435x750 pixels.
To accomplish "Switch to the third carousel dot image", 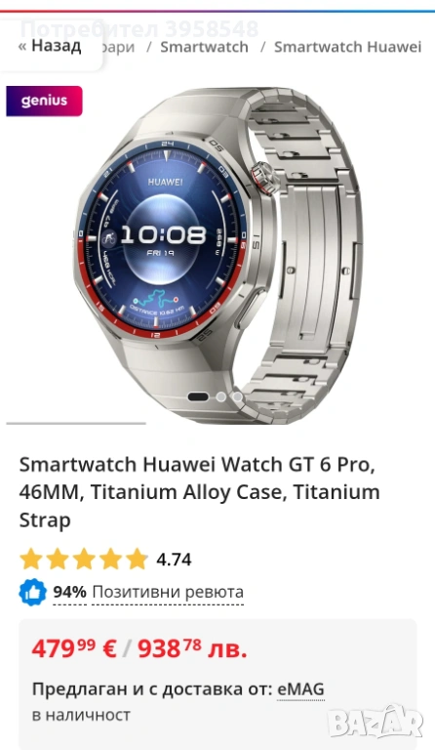I will pos(237,396).
